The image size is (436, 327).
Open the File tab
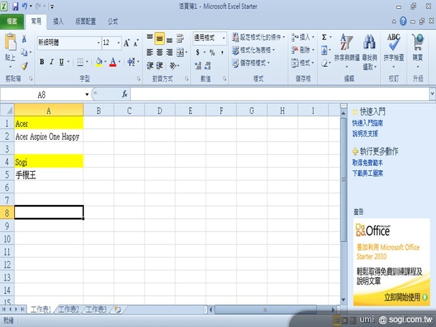tap(12, 21)
